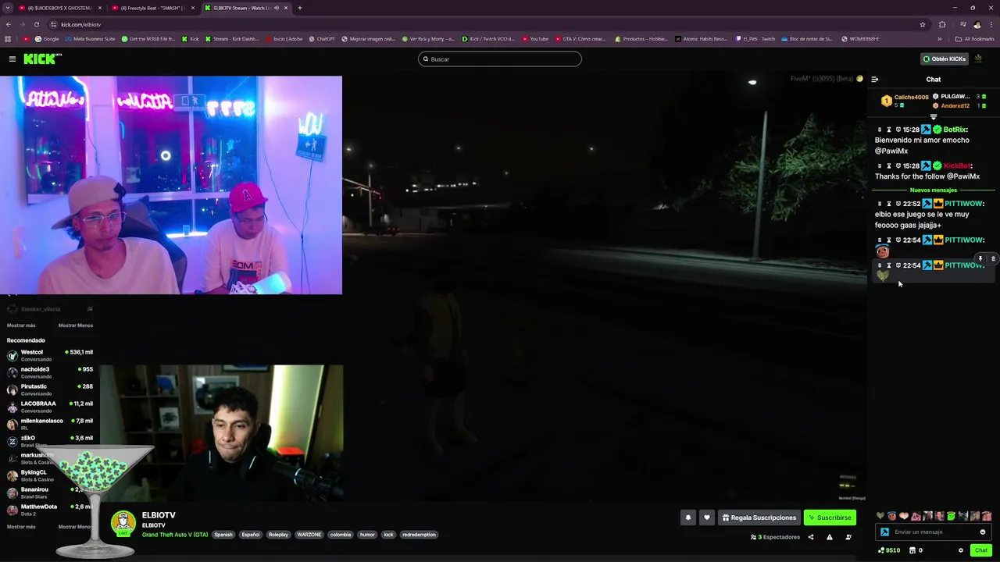Image resolution: width=1000 pixels, height=562 pixels.
Task: Click the chat identity badge in message box
Action: pyautogui.click(x=884, y=532)
